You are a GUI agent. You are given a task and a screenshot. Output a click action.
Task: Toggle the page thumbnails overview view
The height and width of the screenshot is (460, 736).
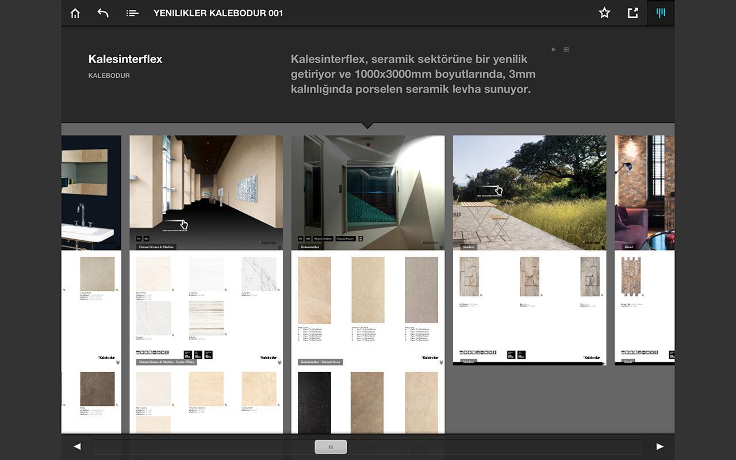click(661, 13)
